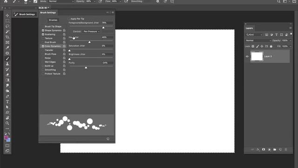The height and width of the screenshot is (168, 298).
Task: Adjust Hue Jitter slider
Action: click(89, 42)
